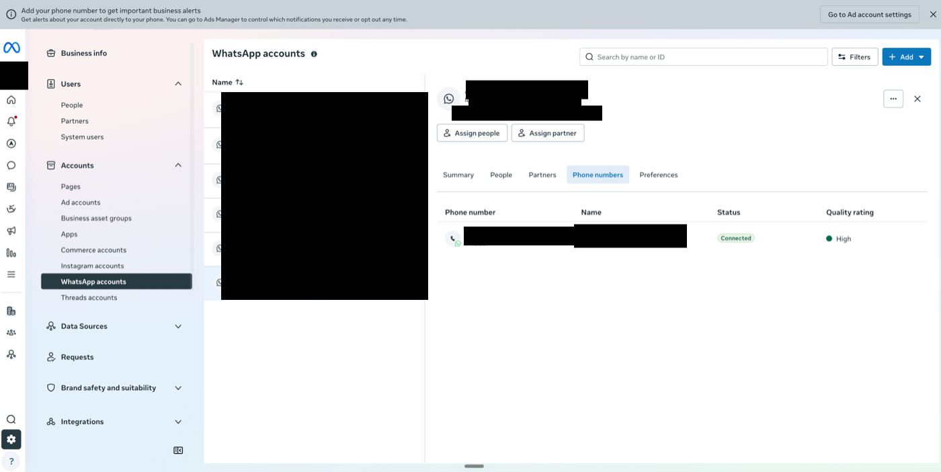Grab the horizontal scrollbar handle at bottom
The width and height of the screenshot is (941, 472).
point(474,466)
